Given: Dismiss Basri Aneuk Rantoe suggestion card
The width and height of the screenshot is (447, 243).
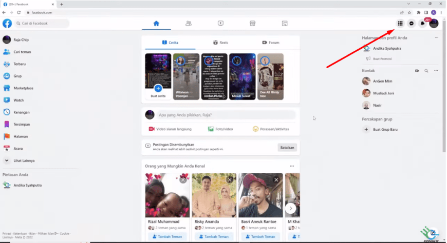Looking at the screenshot, I should [x=276, y=180].
